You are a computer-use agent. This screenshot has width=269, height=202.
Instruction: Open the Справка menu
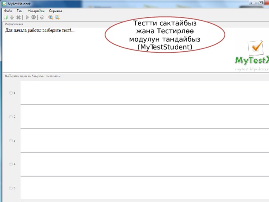55,11
